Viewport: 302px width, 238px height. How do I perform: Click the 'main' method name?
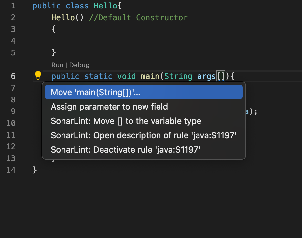pyautogui.click(x=150, y=76)
